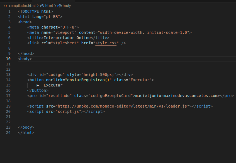Click line number 19 in gutter
Viewport: 236px width, 163px height.
pyautogui.click(x=8, y=106)
